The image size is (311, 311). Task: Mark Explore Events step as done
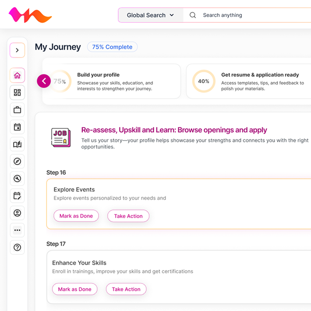tap(76, 216)
